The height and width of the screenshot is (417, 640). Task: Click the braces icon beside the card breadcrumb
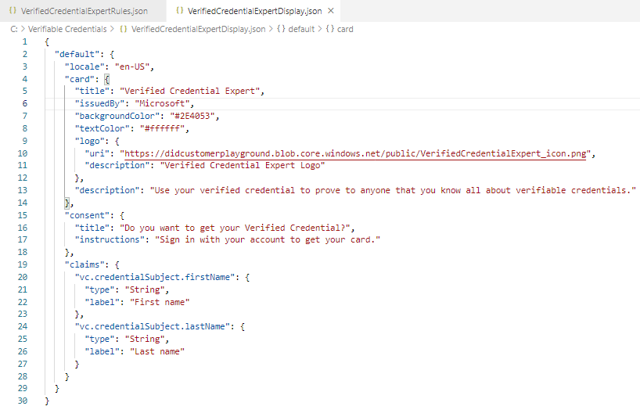coord(329,29)
